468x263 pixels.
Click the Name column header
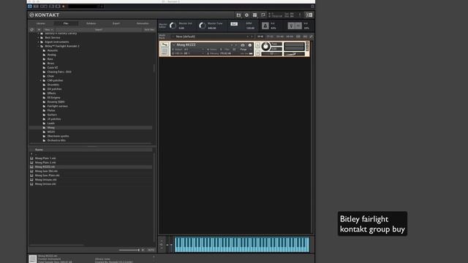[x=91, y=150]
